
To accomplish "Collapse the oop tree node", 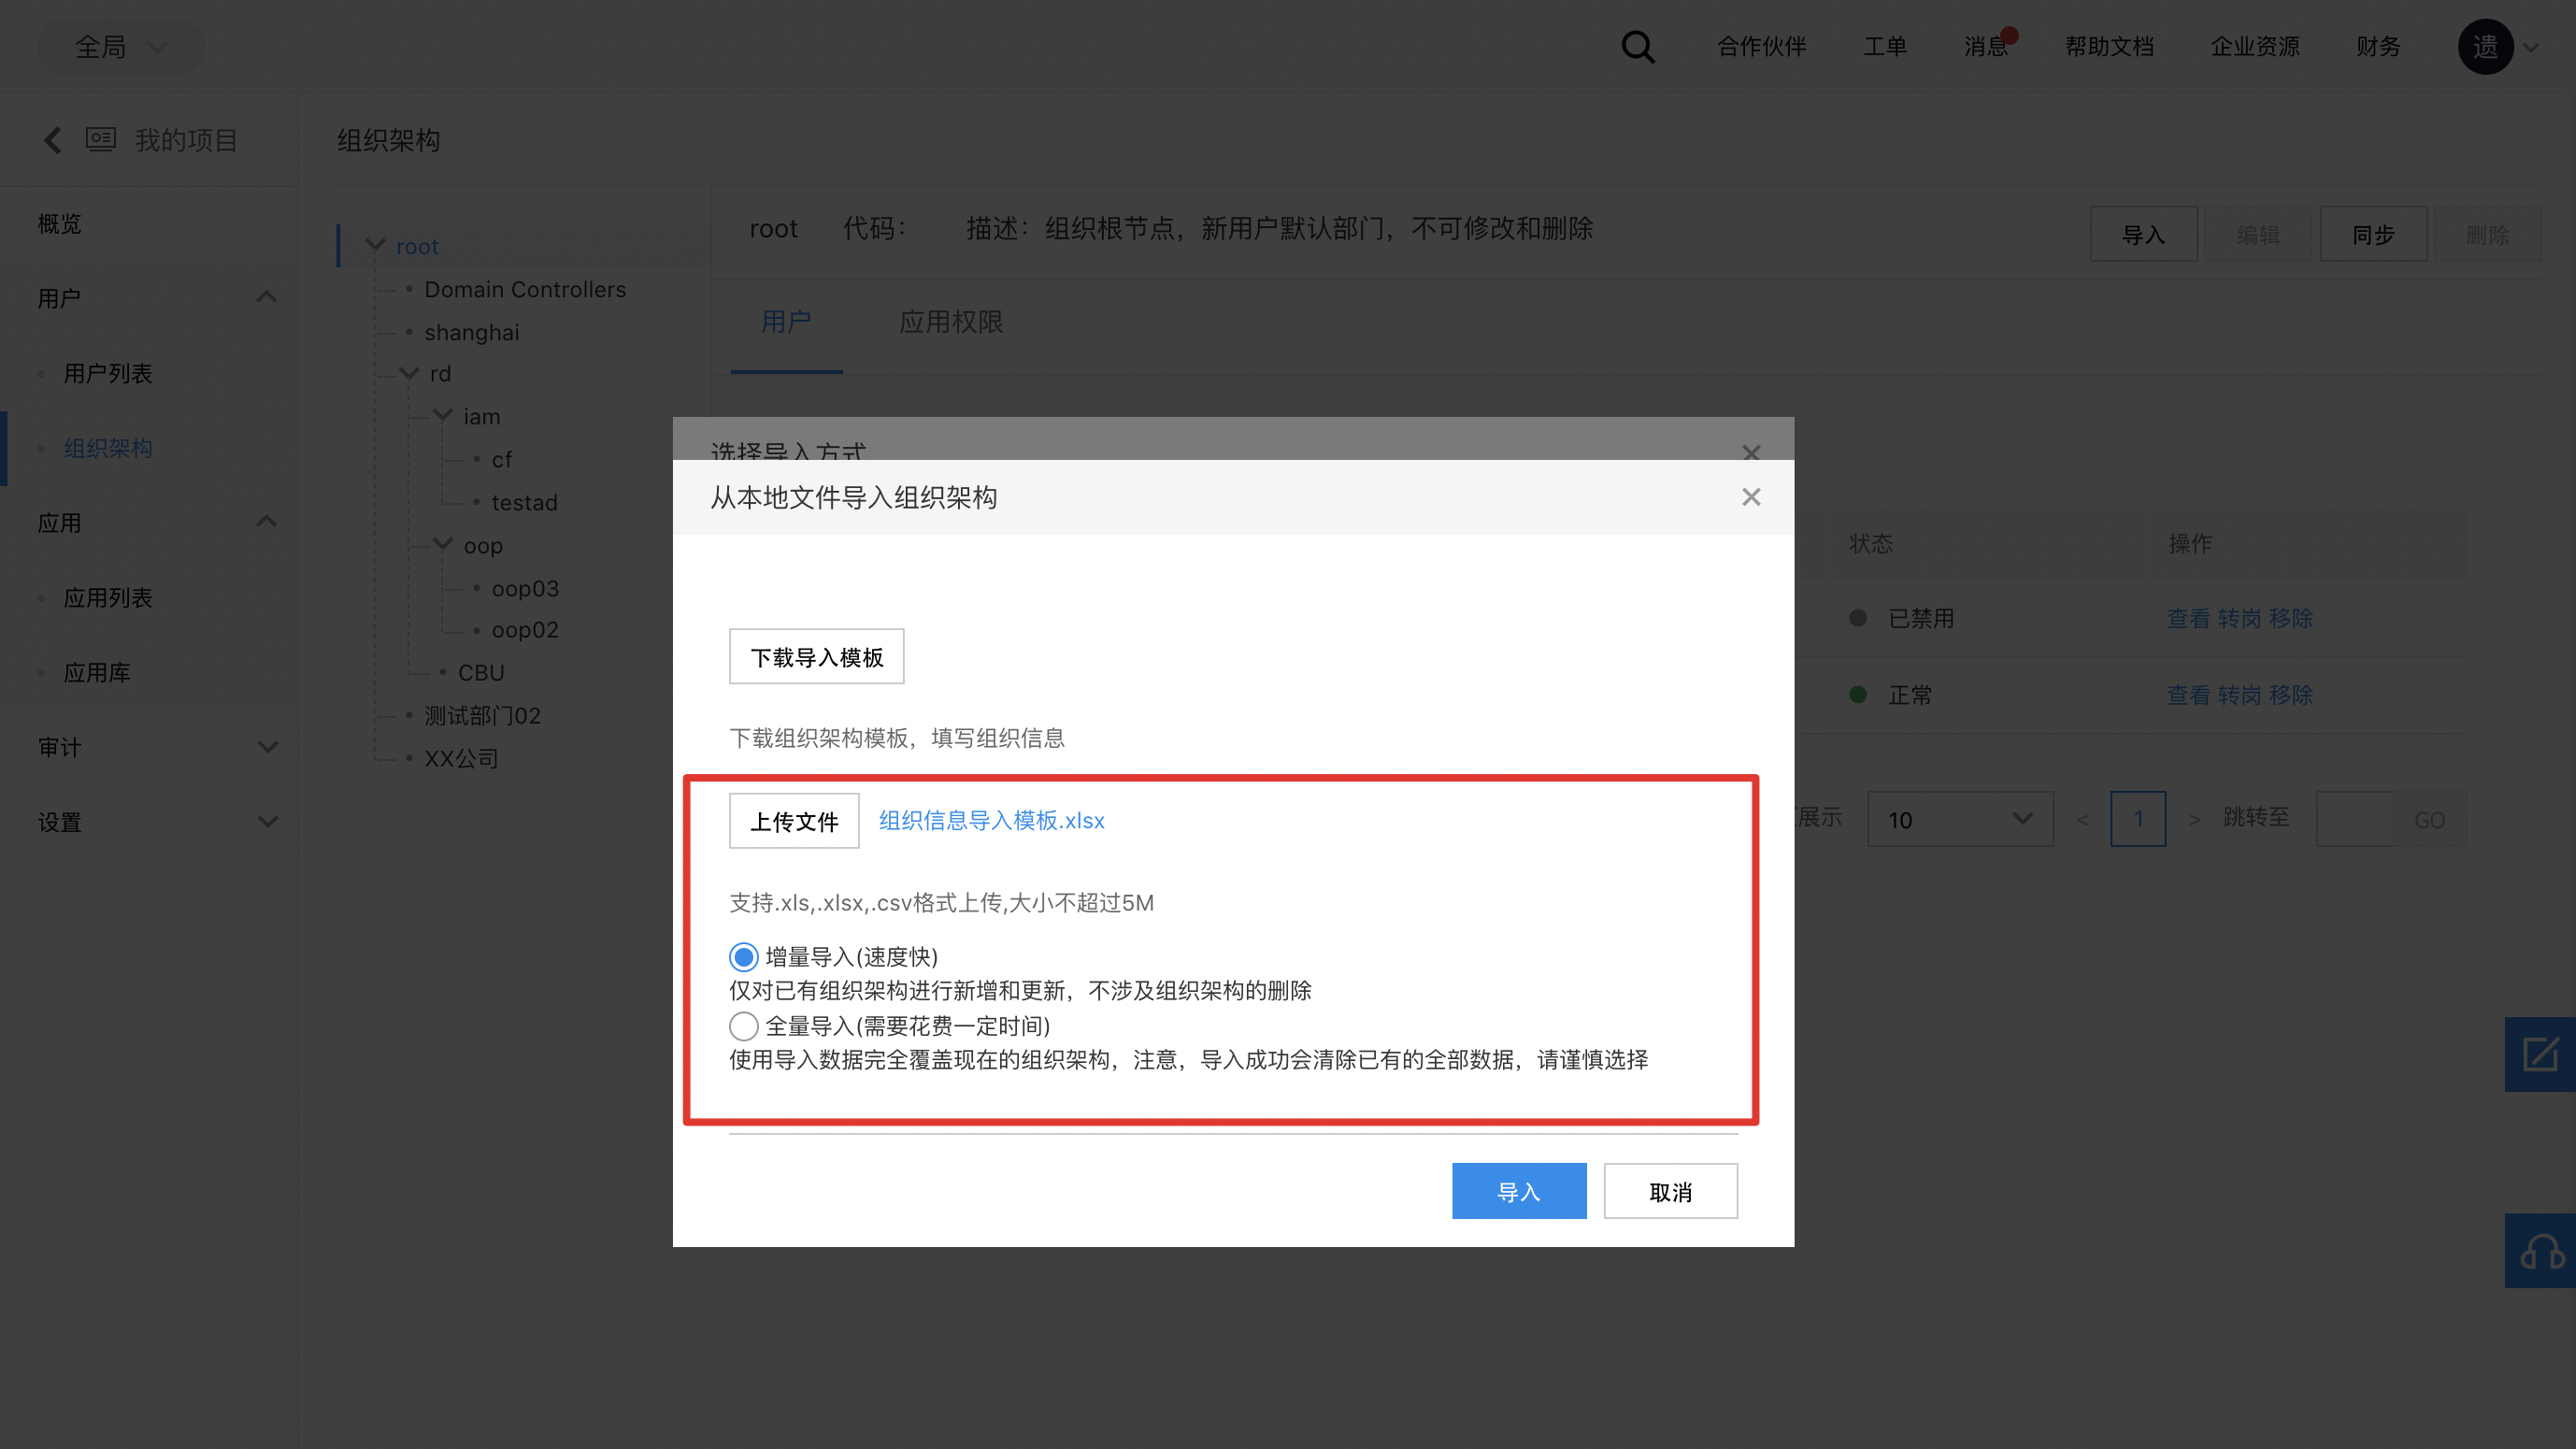I will tap(443, 544).
